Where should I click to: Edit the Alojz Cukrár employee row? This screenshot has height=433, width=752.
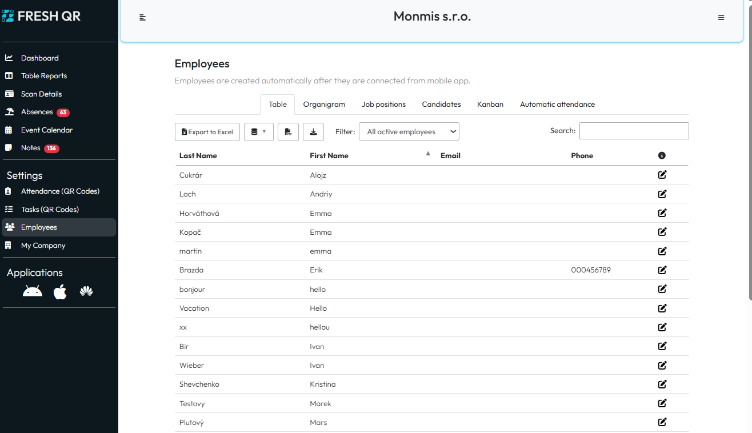pyautogui.click(x=662, y=175)
